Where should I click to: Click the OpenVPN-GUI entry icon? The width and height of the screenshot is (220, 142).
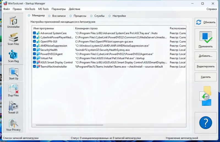coord(38,41)
